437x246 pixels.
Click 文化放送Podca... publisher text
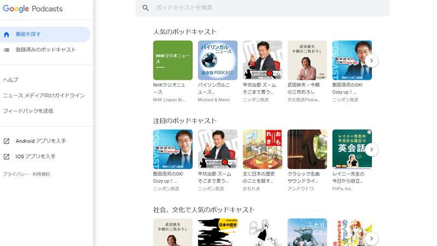(304, 100)
